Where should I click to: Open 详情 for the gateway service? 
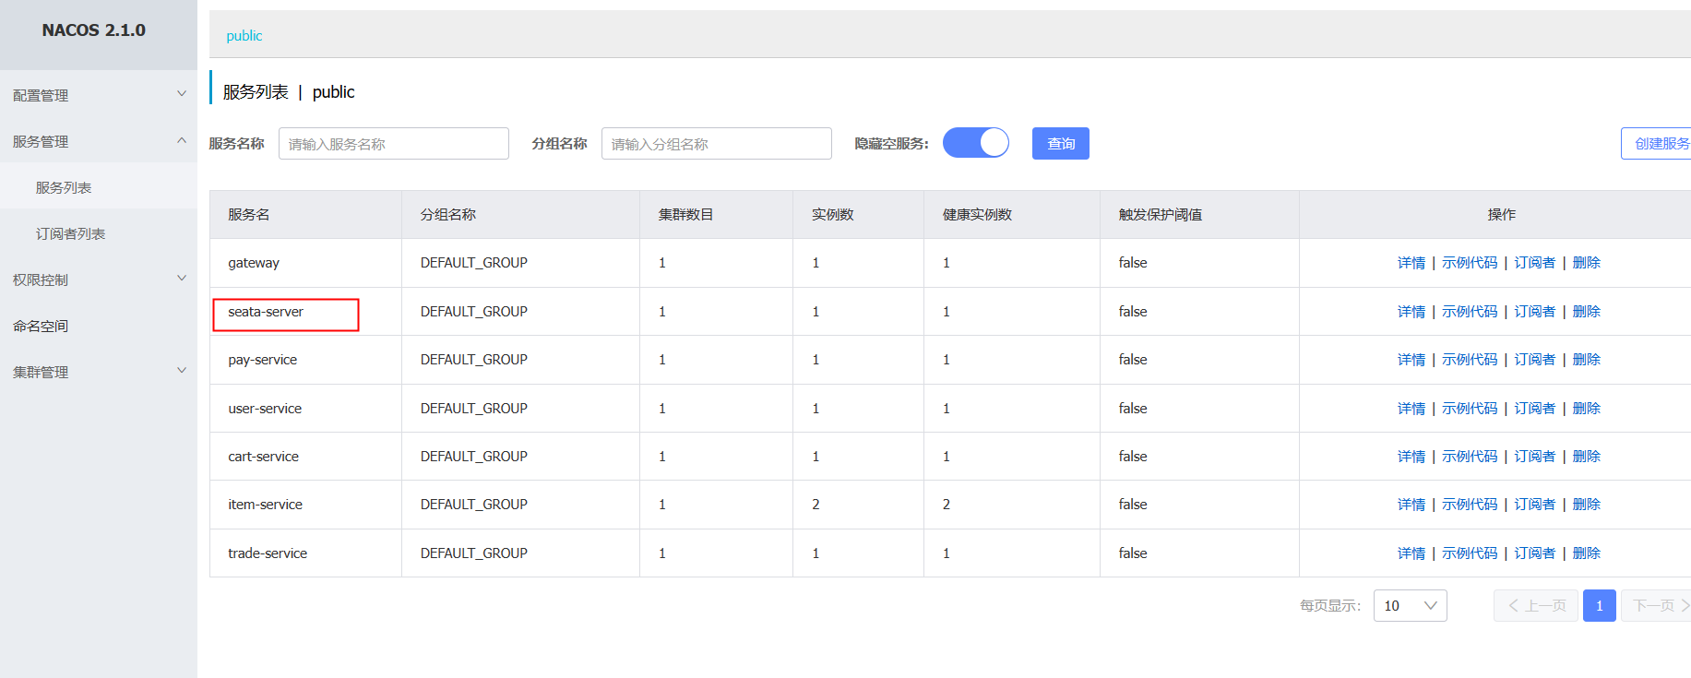point(1411,263)
